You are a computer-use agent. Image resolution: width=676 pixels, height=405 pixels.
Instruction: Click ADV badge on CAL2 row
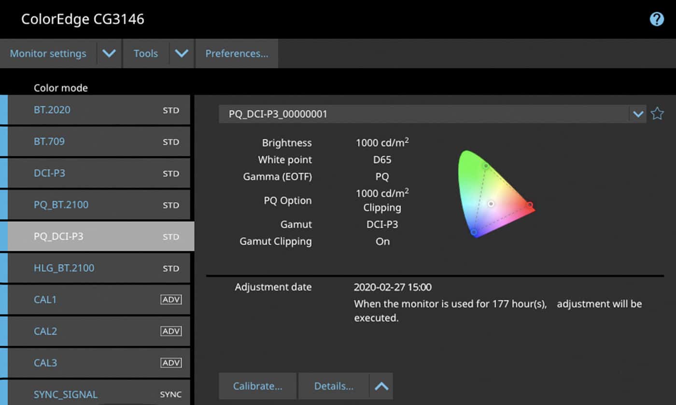point(171,331)
